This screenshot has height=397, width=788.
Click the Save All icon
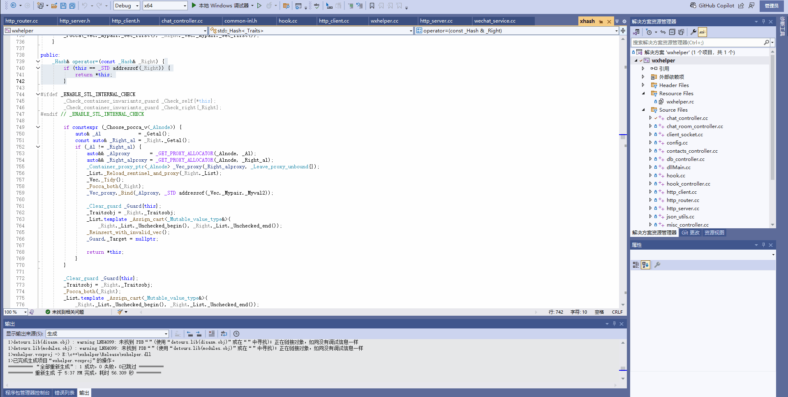click(72, 5)
